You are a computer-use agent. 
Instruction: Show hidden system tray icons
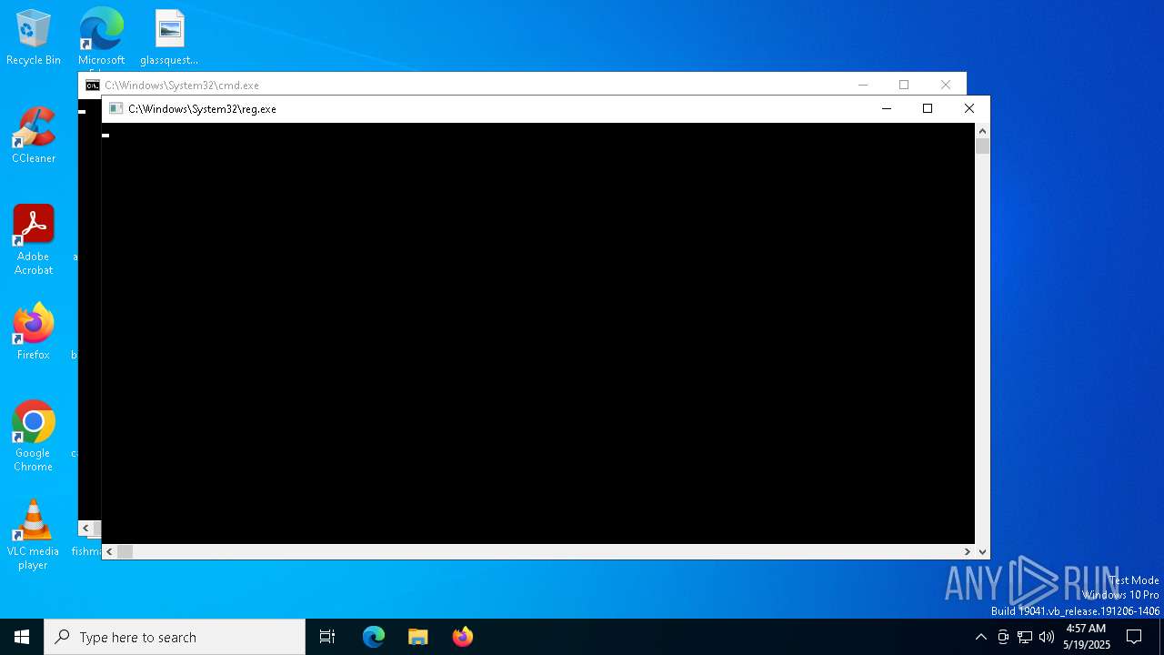(980, 637)
